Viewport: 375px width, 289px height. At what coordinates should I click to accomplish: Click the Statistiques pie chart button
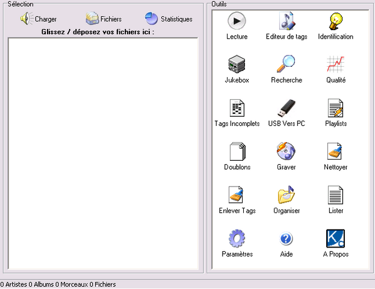pos(169,19)
